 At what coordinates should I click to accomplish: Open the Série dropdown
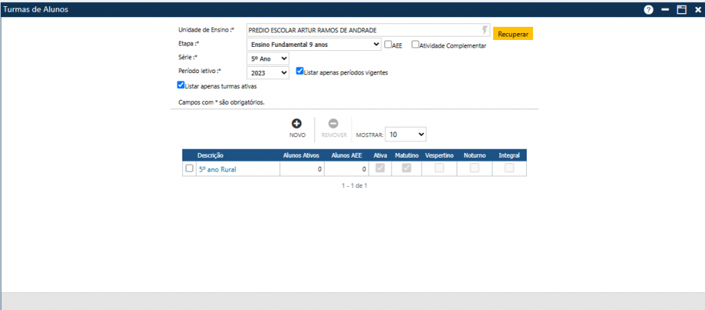point(268,59)
